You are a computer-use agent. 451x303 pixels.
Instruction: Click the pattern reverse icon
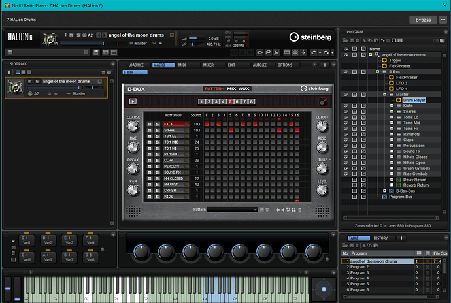tap(288, 210)
